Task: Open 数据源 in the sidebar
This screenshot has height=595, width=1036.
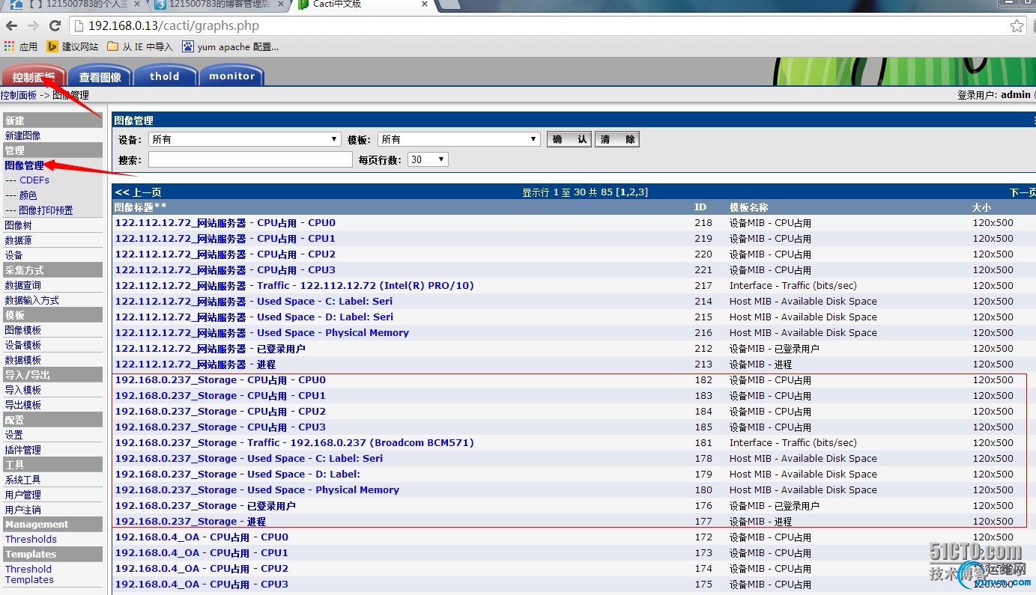Action: (18, 240)
